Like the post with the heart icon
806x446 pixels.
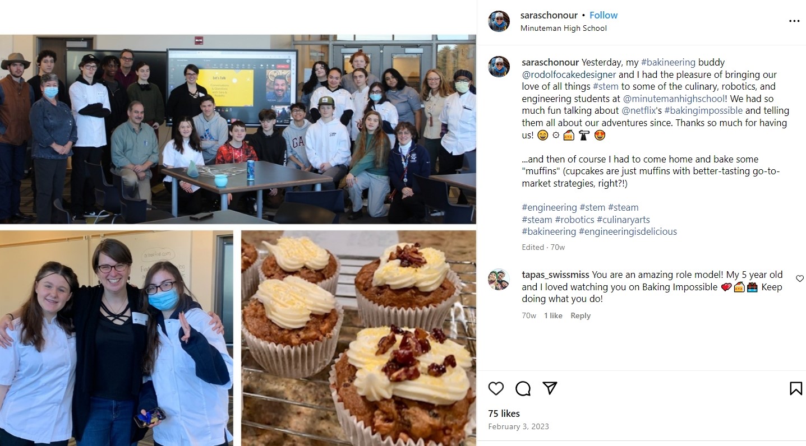[x=496, y=388]
